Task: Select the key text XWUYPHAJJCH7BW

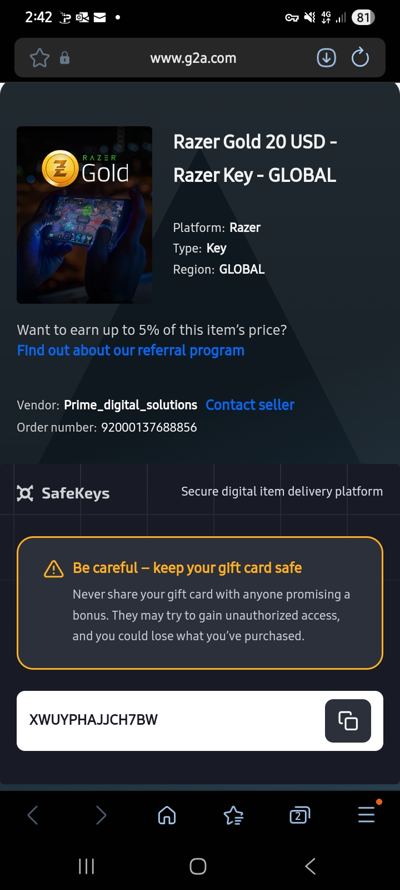Action: coord(93,720)
